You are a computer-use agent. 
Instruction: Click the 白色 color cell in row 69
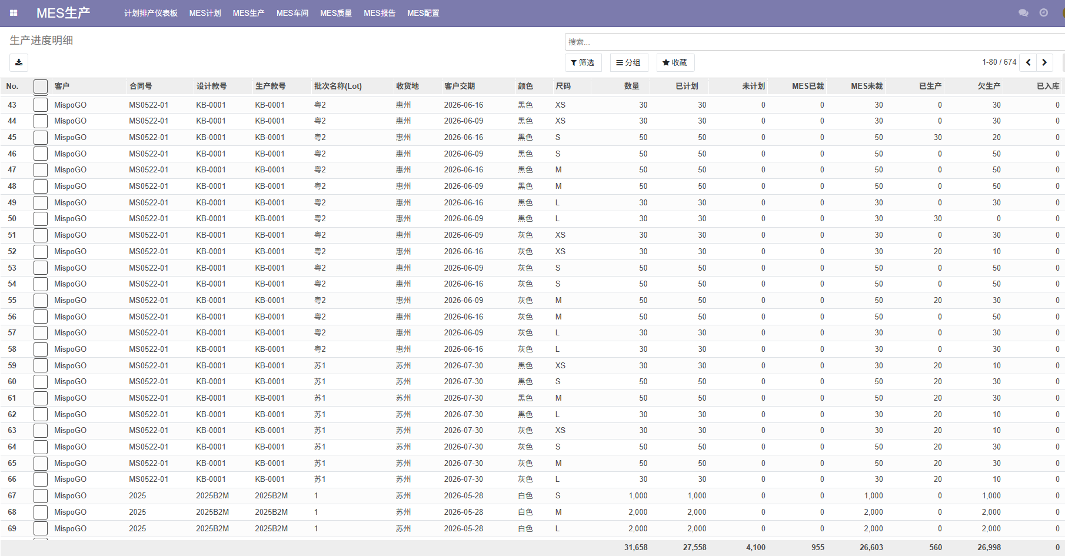[x=525, y=528]
